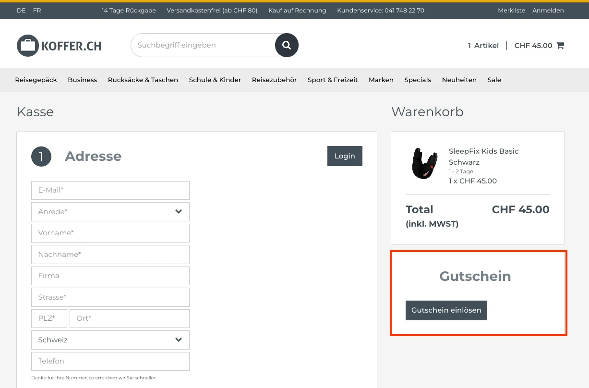The height and width of the screenshot is (388, 589).
Task: Switch language to FR
Action: (x=37, y=10)
